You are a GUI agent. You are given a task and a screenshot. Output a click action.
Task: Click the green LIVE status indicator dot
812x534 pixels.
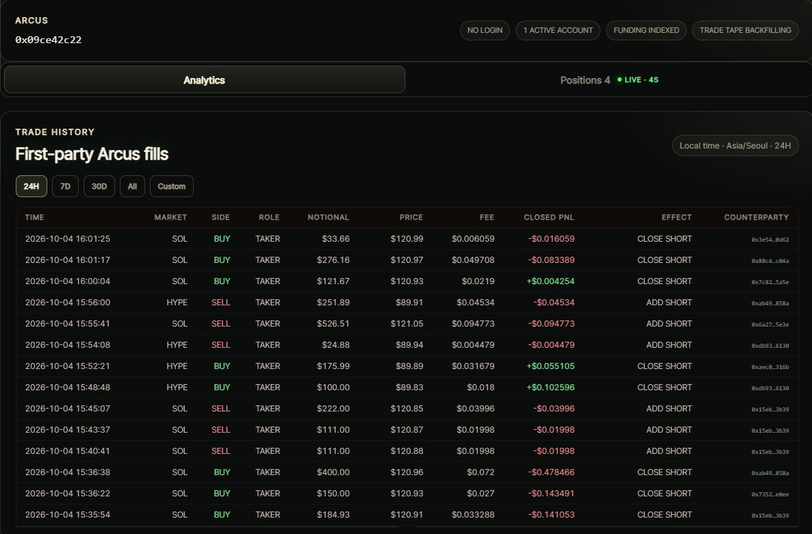(620, 79)
